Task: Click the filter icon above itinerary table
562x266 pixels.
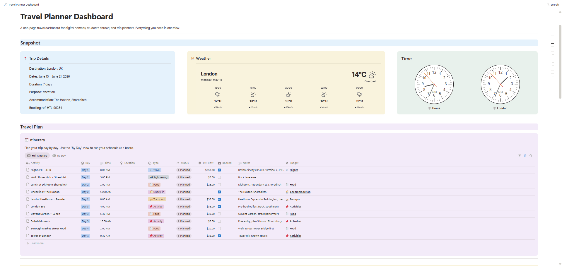Action: [x=520, y=156]
